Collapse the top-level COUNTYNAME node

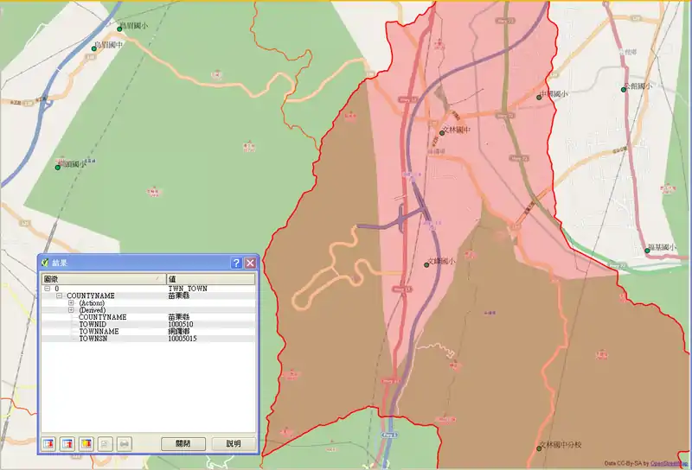tap(60, 295)
